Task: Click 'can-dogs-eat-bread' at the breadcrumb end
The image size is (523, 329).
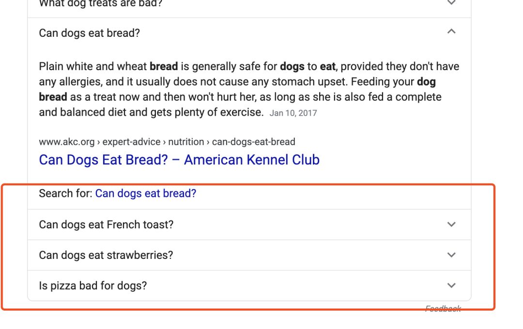Action: point(253,142)
